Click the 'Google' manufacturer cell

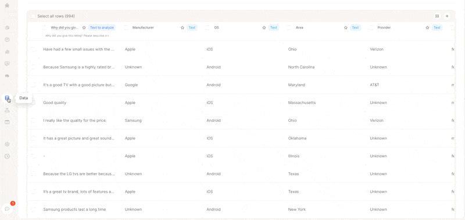pos(131,85)
